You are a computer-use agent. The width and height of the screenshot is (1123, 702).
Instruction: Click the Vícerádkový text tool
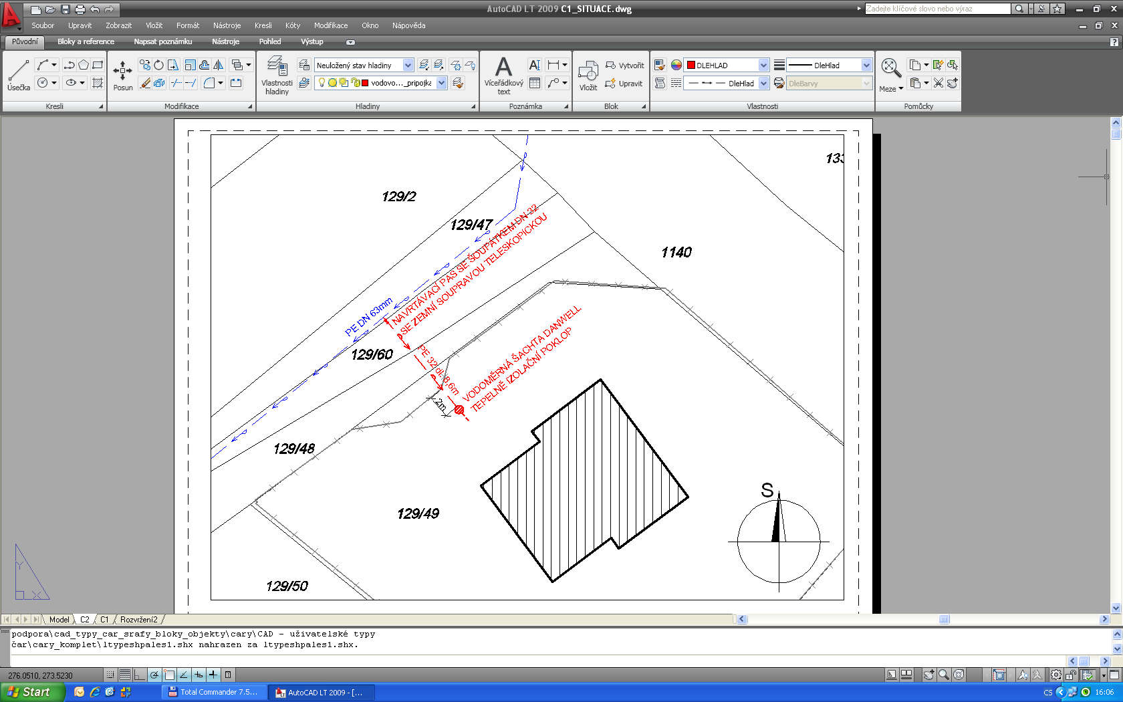tap(504, 76)
